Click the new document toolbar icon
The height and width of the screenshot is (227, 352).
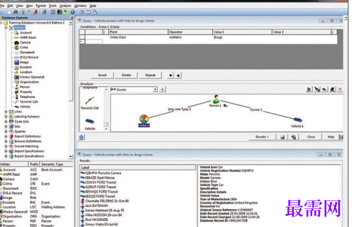coord(9,12)
